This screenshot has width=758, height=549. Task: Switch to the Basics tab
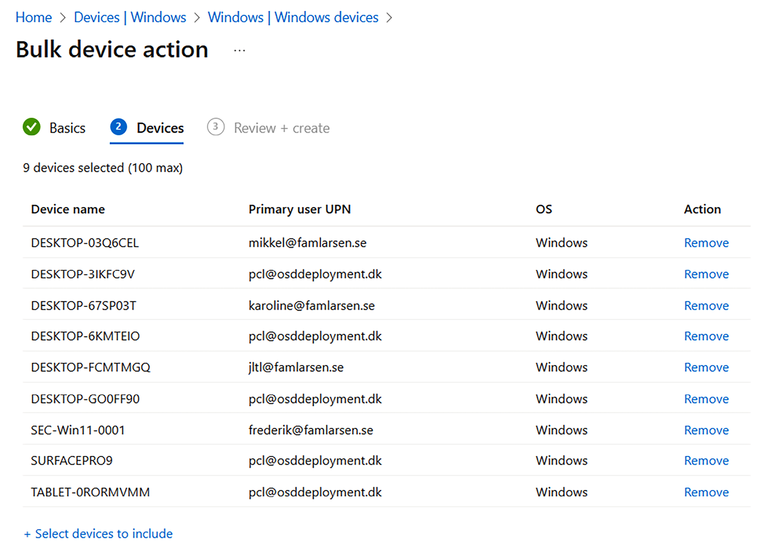click(x=67, y=128)
